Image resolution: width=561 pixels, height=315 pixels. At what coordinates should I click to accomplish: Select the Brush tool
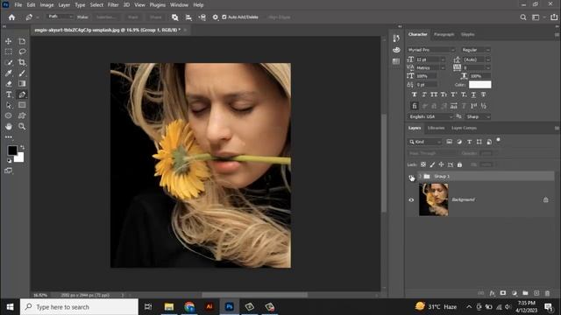(22, 73)
